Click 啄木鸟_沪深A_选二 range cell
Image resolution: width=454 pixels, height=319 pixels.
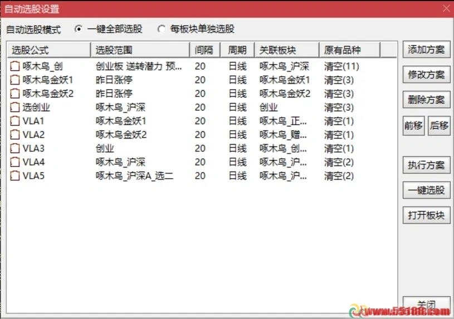point(135,176)
